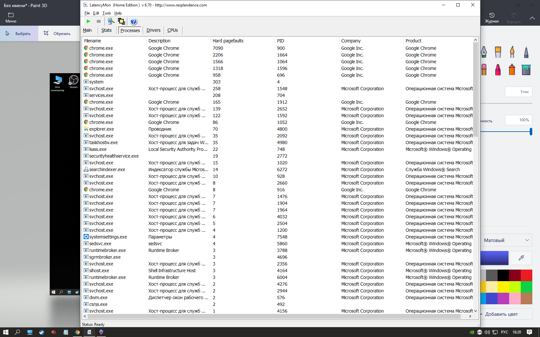Open the Help menu in LatencyMon
Image resolution: width=540 pixels, height=337 pixels.
click(x=118, y=13)
